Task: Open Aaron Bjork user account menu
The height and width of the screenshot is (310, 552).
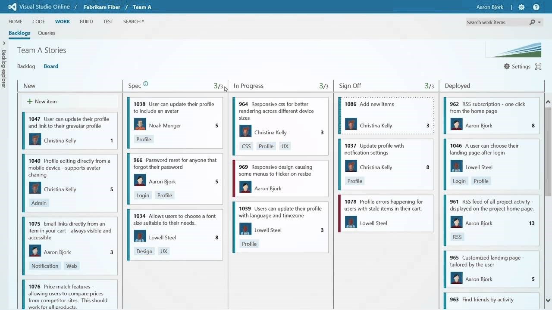Action: pos(491,7)
